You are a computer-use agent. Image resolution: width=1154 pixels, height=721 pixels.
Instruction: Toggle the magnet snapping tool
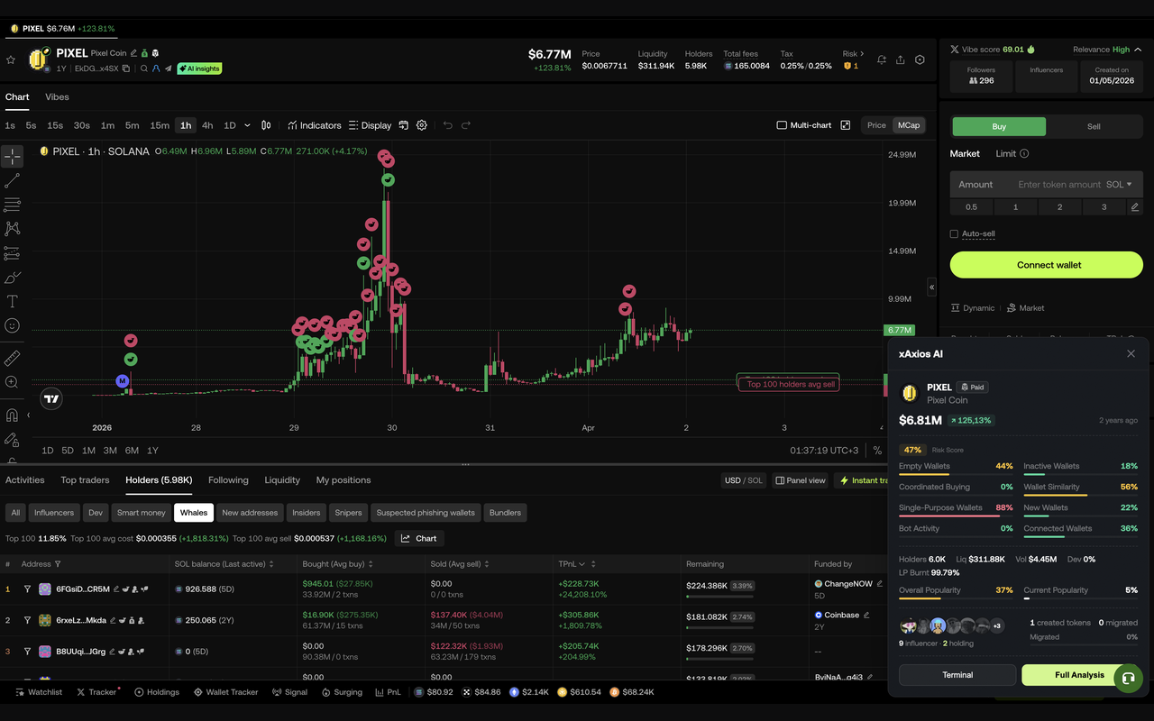(x=12, y=415)
